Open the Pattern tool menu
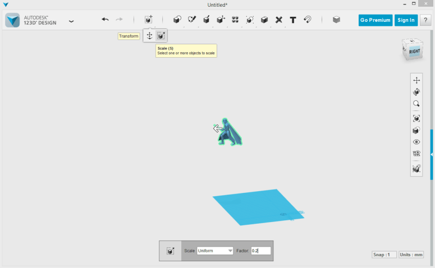 [235, 20]
